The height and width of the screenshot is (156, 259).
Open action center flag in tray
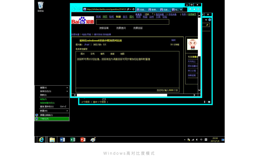[189, 140]
